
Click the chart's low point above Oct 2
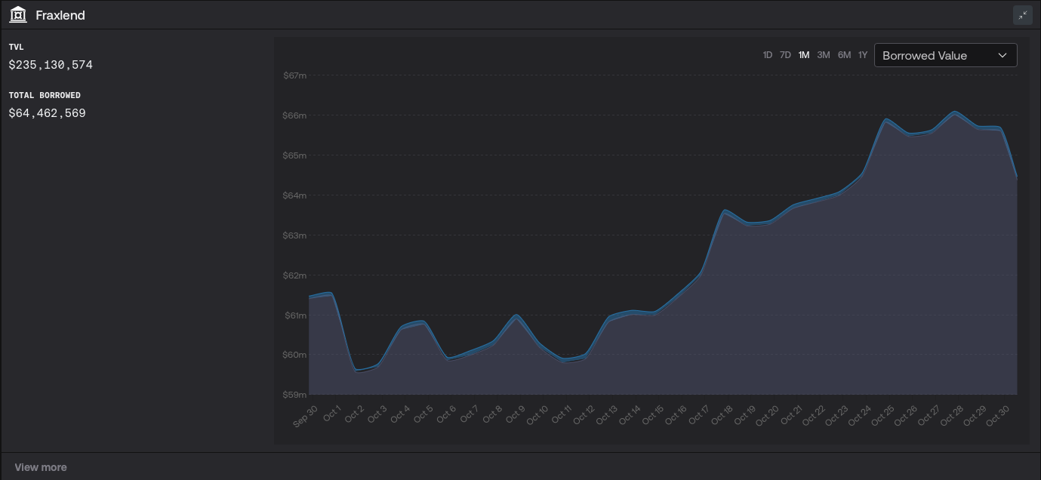pos(356,370)
